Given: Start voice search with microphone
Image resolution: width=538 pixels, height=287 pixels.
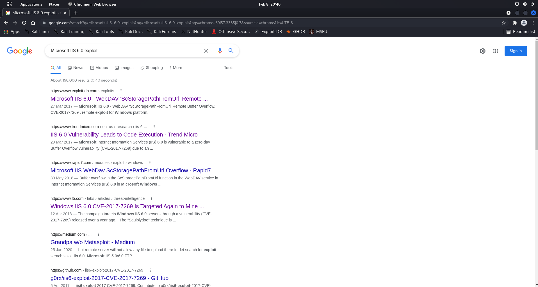Looking at the screenshot, I should tap(220, 51).
